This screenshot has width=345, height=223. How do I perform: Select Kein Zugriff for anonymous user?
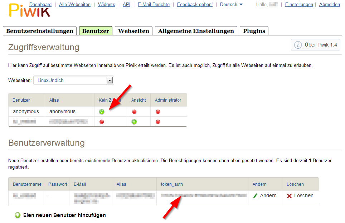[102, 112]
